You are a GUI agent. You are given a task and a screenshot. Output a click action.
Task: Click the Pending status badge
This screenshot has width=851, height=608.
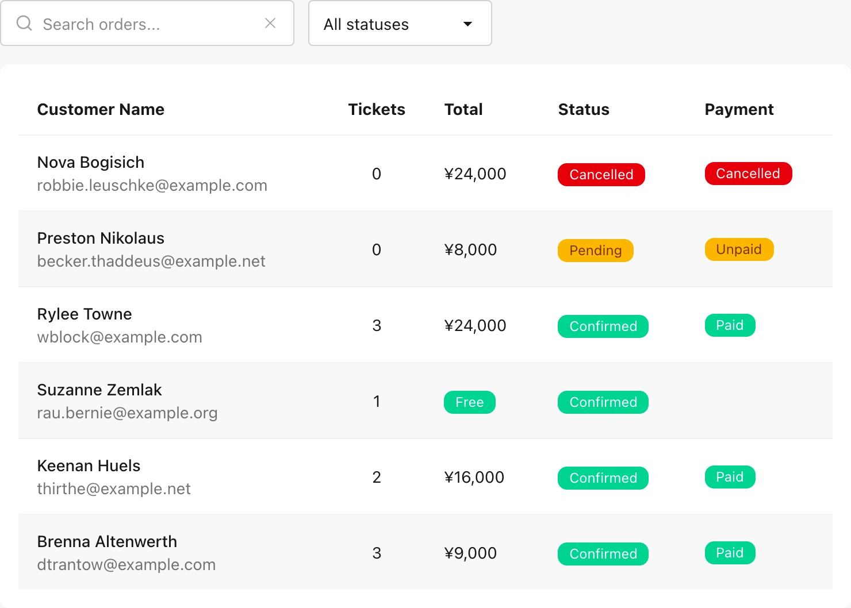point(596,251)
